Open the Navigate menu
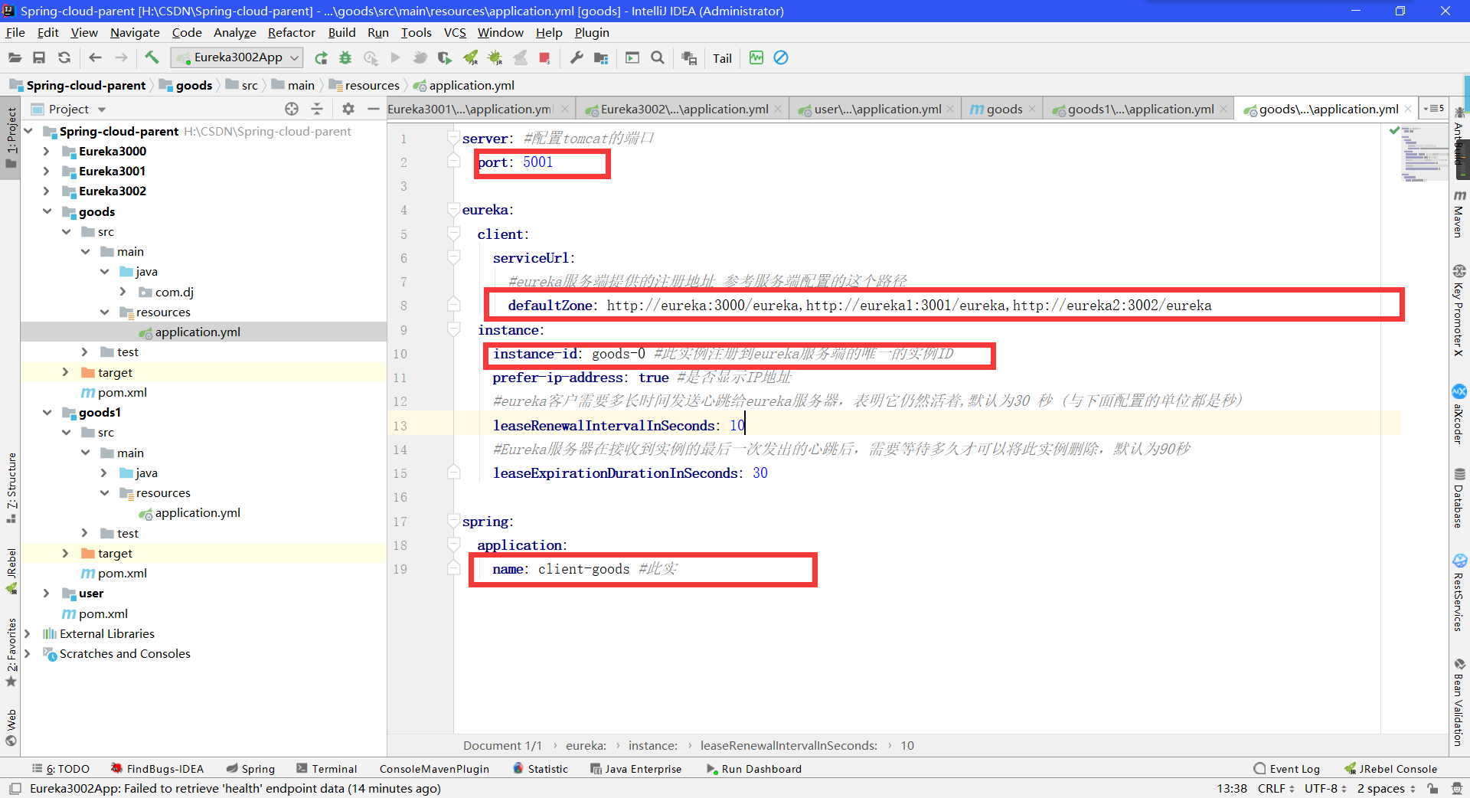Screen dimensions: 1470x798 pos(135,32)
